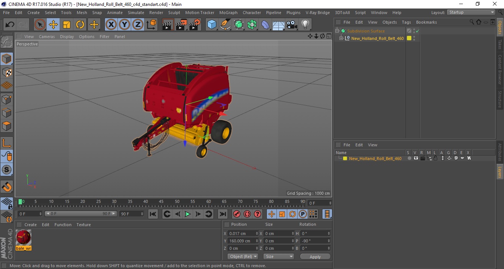Toggle layer Lock for New_Holland_Roll_Belt_460
Image resolution: width=504 pixels, height=269 pixels.
pos(436,158)
